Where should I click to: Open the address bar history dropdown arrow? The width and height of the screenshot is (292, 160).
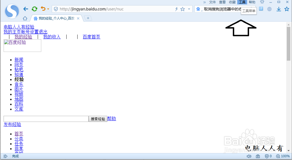pos(189,9)
